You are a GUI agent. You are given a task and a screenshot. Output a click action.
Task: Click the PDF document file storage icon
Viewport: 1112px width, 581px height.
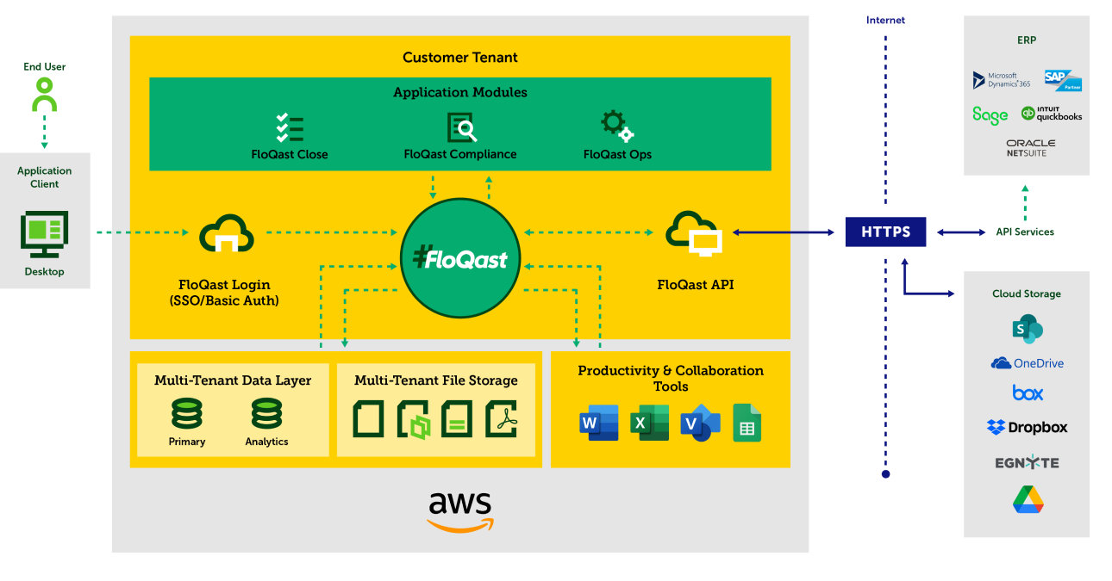pyautogui.click(x=501, y=417)
